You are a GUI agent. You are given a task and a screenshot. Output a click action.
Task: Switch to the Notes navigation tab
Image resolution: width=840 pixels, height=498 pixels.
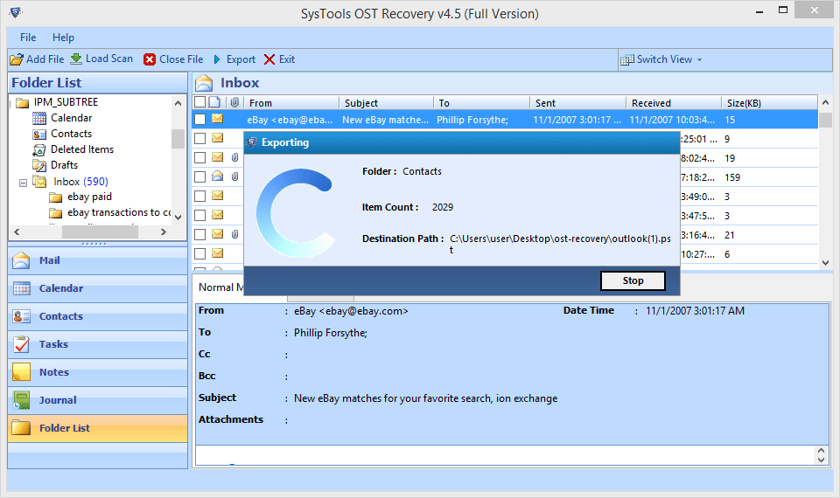coord(97,372)
